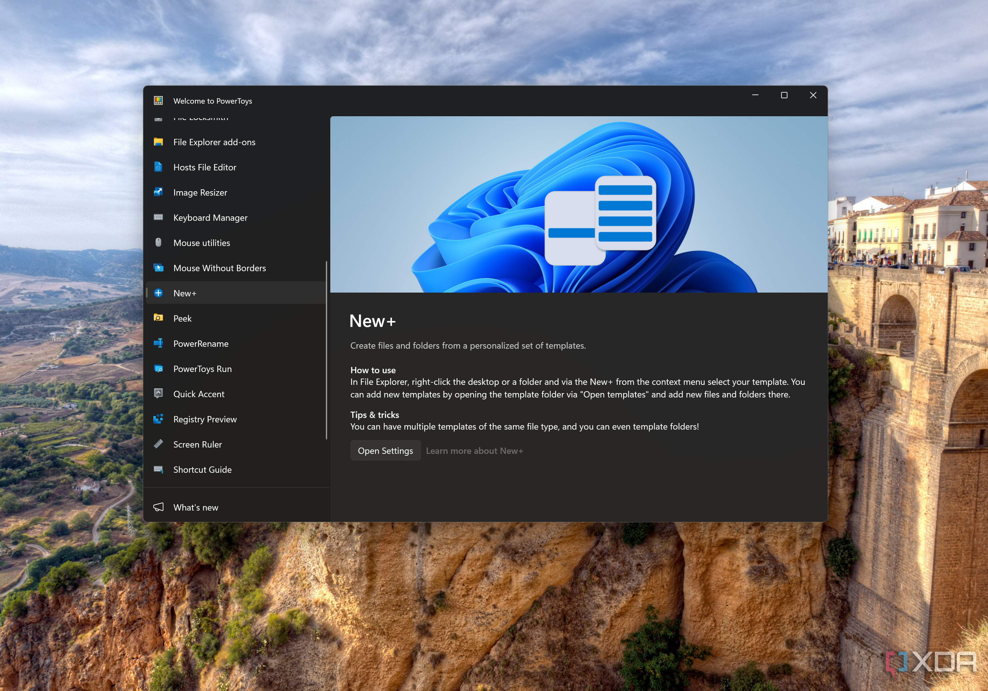Click the Mouse utilities mouse icon

click(158, 243)
